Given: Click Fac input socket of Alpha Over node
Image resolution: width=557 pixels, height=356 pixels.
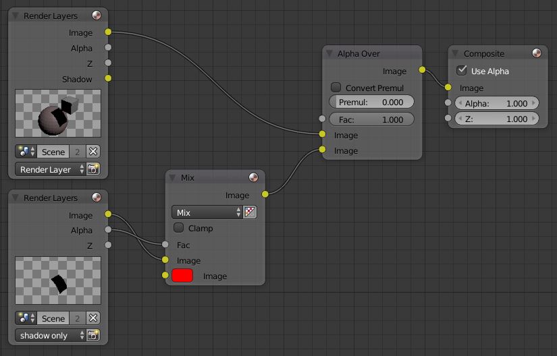Looking at the screenshot, I should point(322,119).
